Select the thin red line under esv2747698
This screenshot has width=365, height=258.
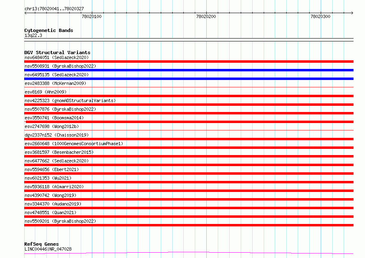coord(189,130)
